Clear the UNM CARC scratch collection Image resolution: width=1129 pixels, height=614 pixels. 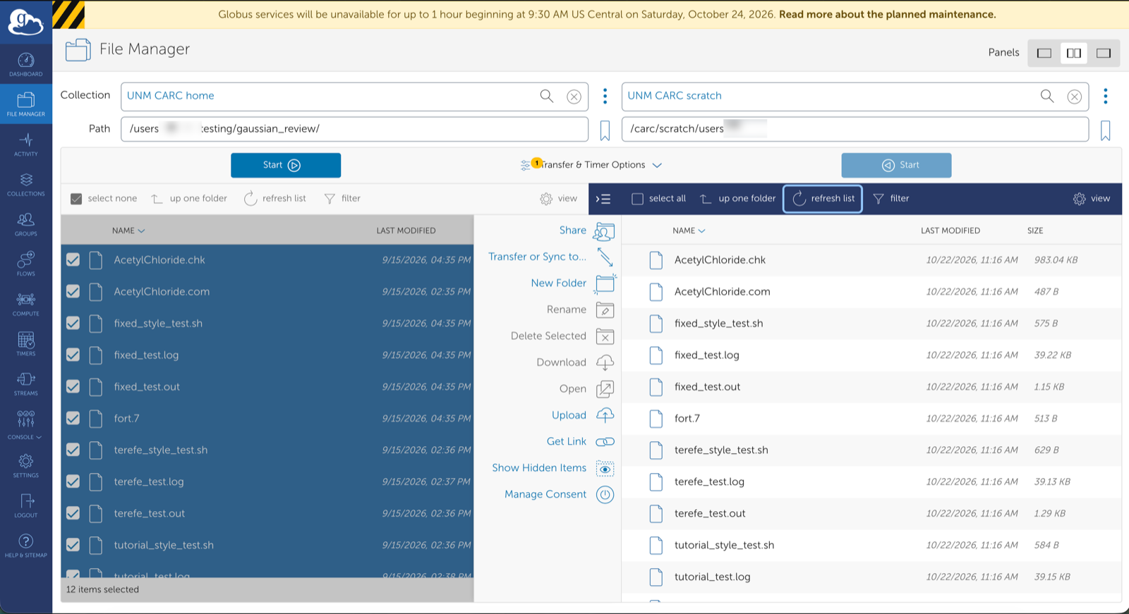(1074, 97)
